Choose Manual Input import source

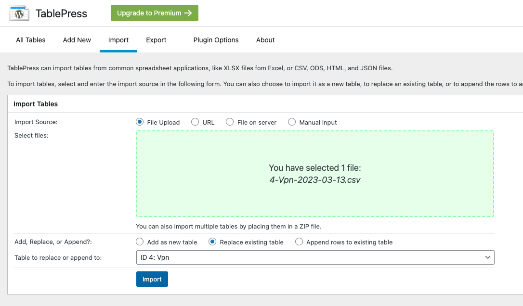click(291, 122)
